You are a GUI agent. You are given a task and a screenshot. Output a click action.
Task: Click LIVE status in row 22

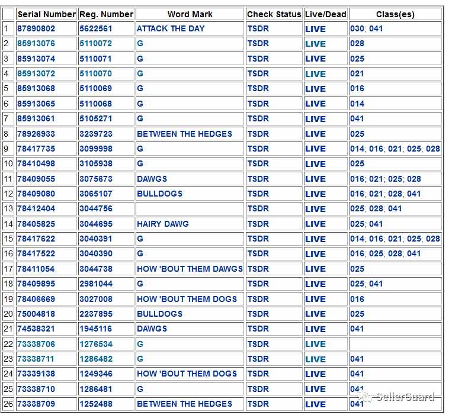pos(315,344)
